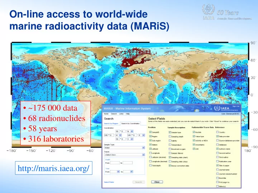Switch to Search by Region tab
The image size is (258, 193).
111,123
